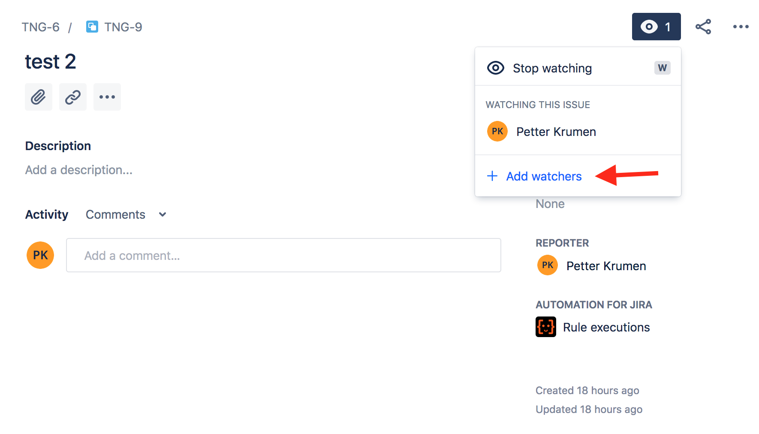
Task: Stop watching this issue
Action: tap(552, 68)
